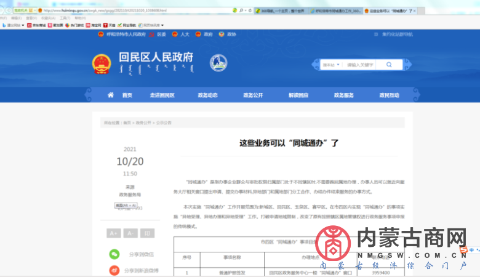Screen dimensions: 480x277
Task: Open the 京东商城 favorites bookmark
Action: point(36,25)
